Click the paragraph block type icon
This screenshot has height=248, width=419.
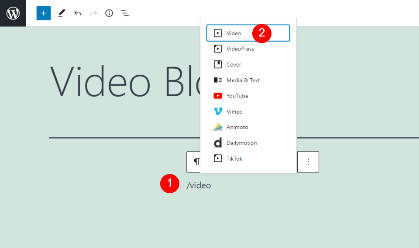(x=196, y=162)
